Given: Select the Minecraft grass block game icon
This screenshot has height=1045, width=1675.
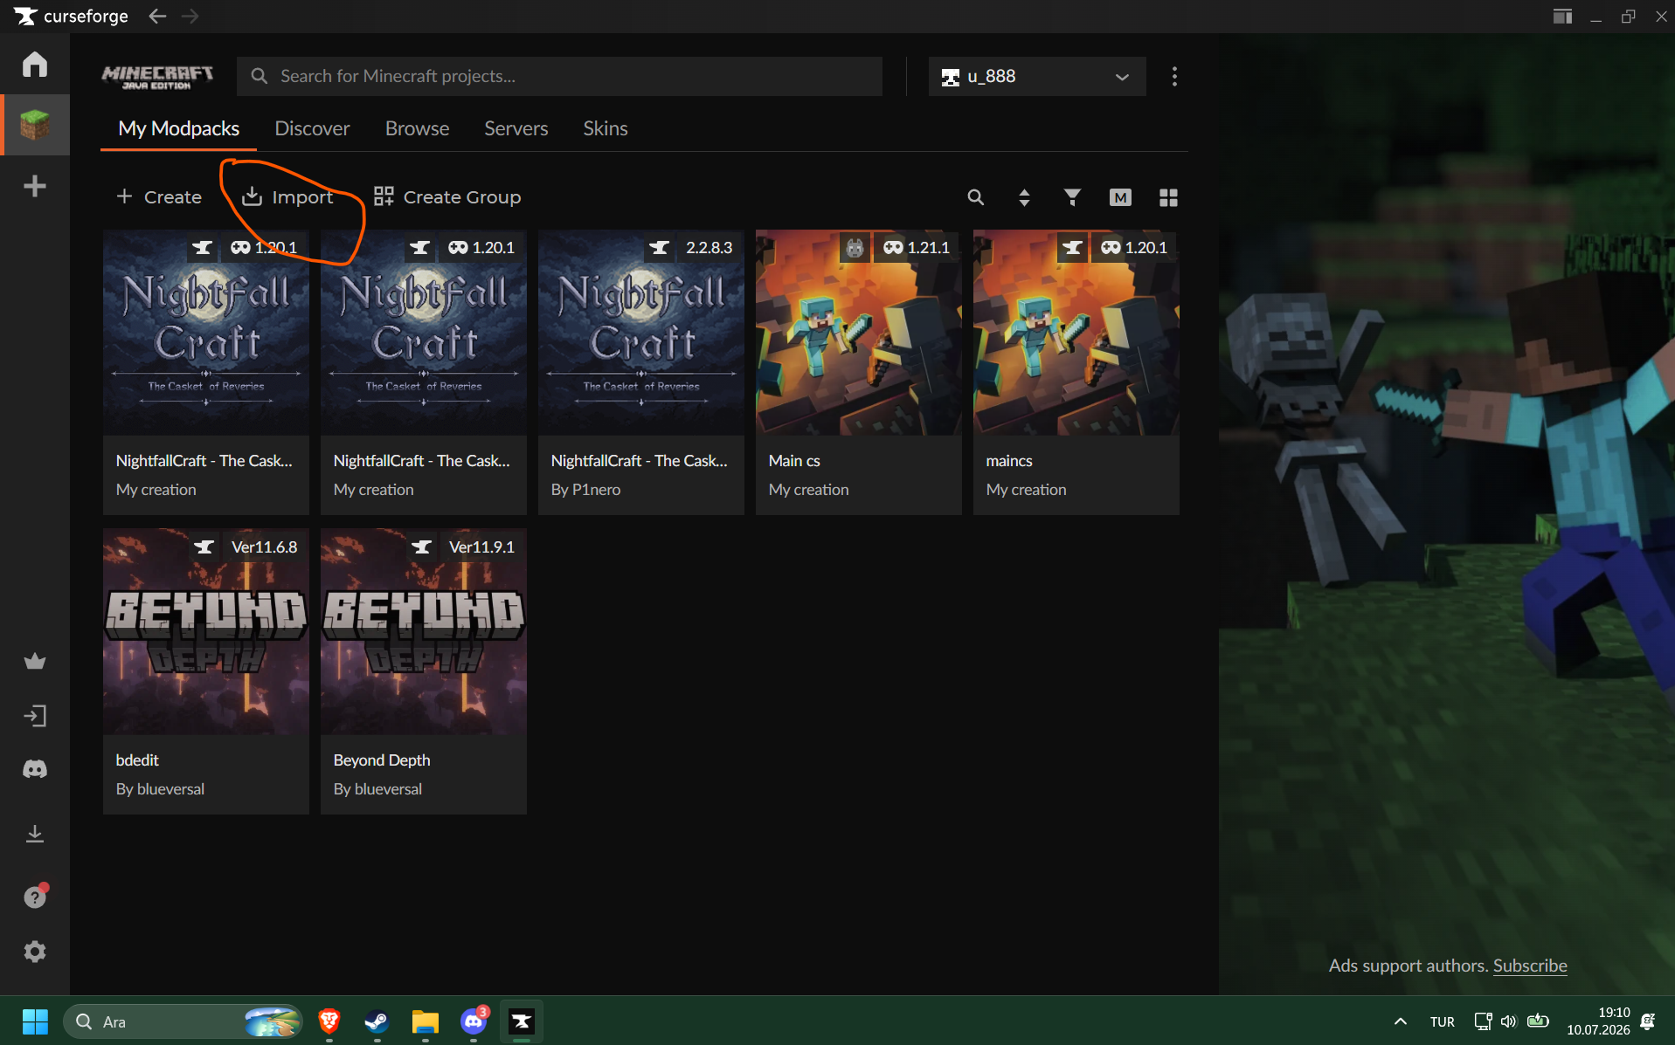Looking at the screenshot, I should coord(35,125).
